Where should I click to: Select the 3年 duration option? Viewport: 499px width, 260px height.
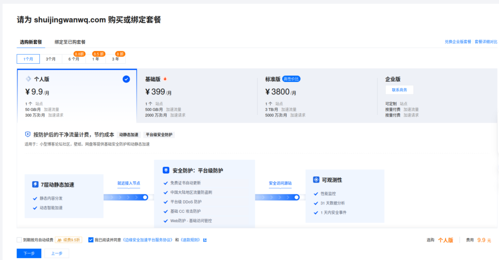coord(115,59)
